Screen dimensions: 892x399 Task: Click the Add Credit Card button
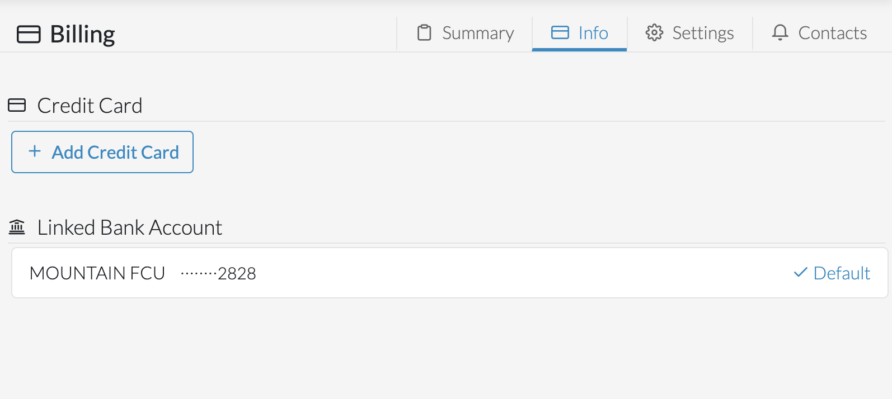[x=102, y=151]
